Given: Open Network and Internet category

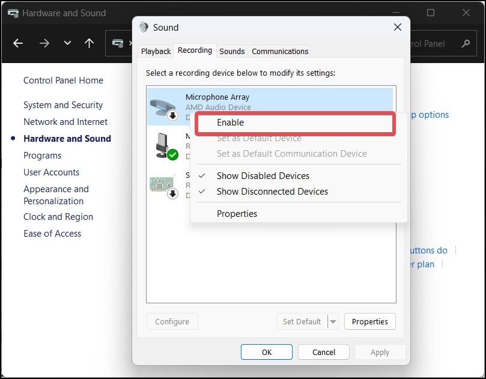Looking at the screenshot, I should [65, 122].
